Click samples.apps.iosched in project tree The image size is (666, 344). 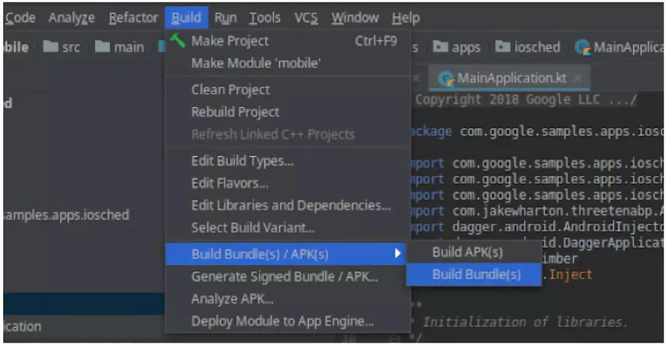tap(66, 215)
